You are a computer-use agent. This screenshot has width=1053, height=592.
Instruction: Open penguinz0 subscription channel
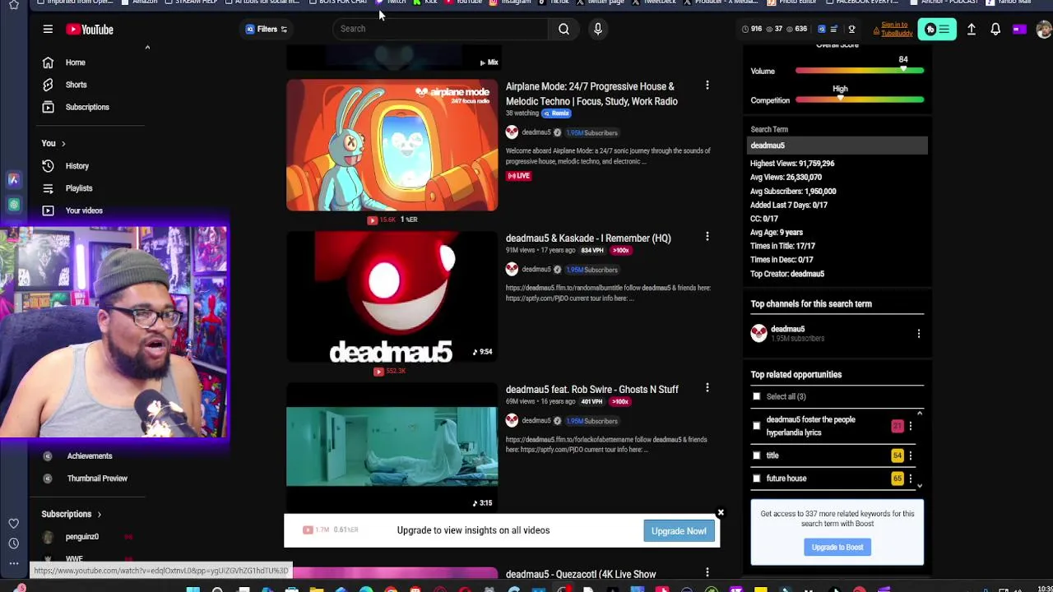pyautogui.click(x=82, y=537)
